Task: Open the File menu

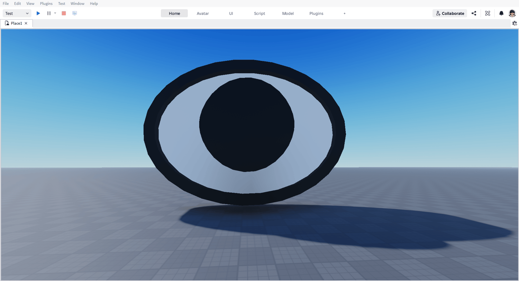Action: pos(6,3)
